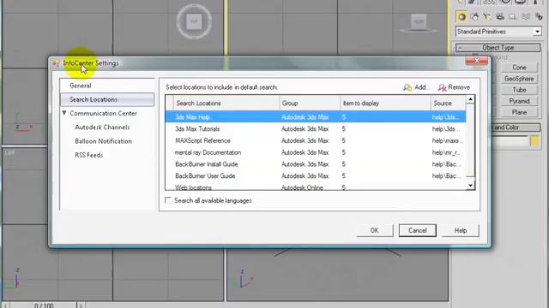Create a Pyramid primitive
549x308 pixels.
(x=519, y=101)
